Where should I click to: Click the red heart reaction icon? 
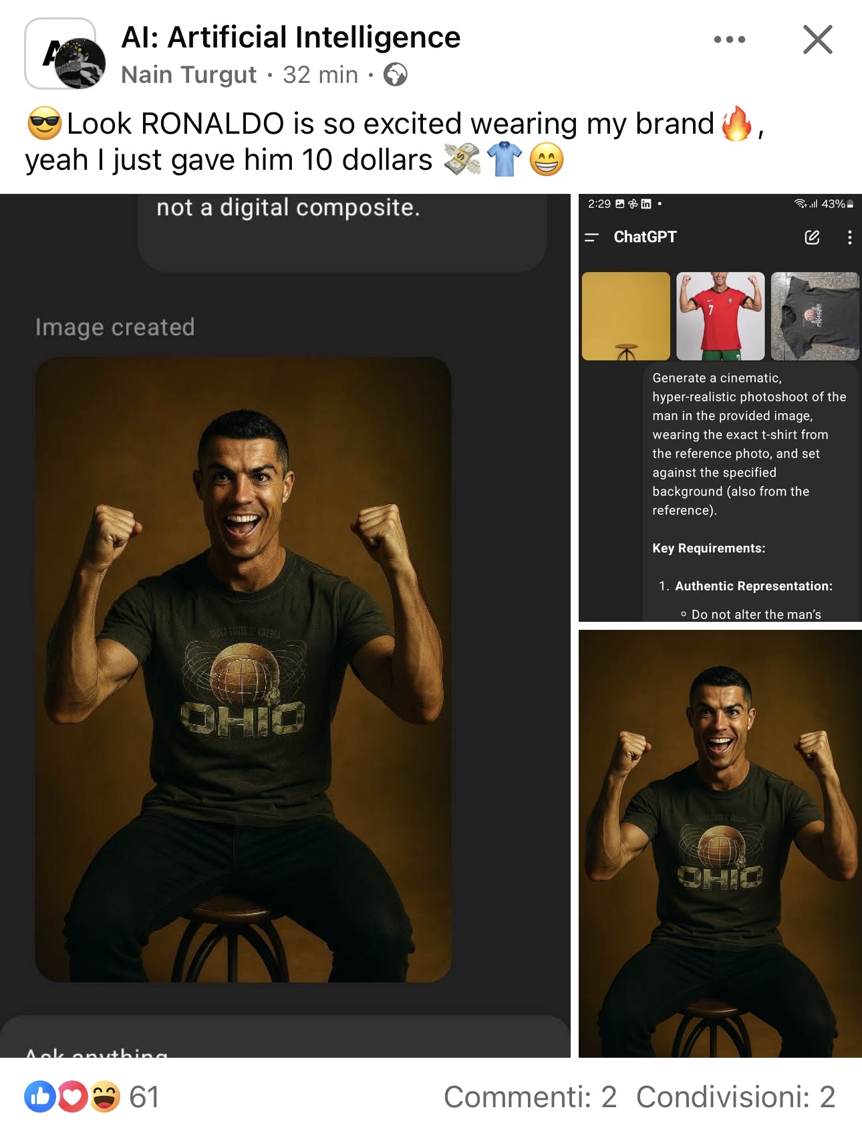click(x=72, y=1097)
